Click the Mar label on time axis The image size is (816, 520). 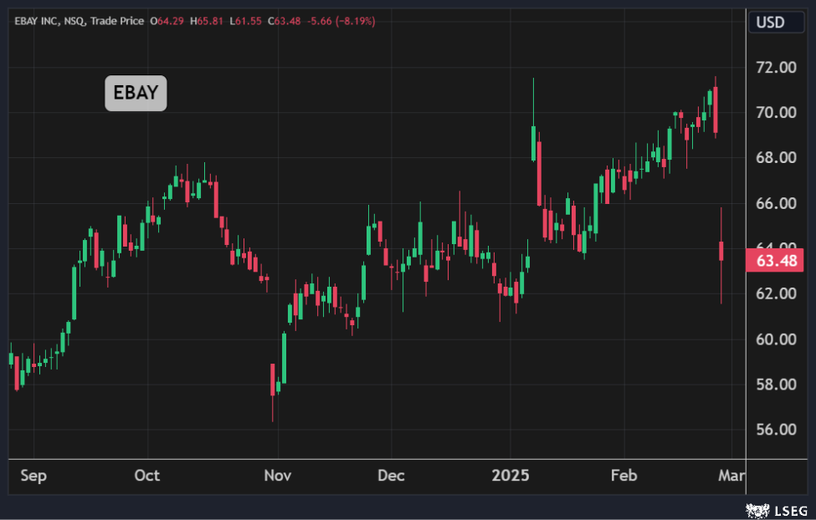point(731,476)
